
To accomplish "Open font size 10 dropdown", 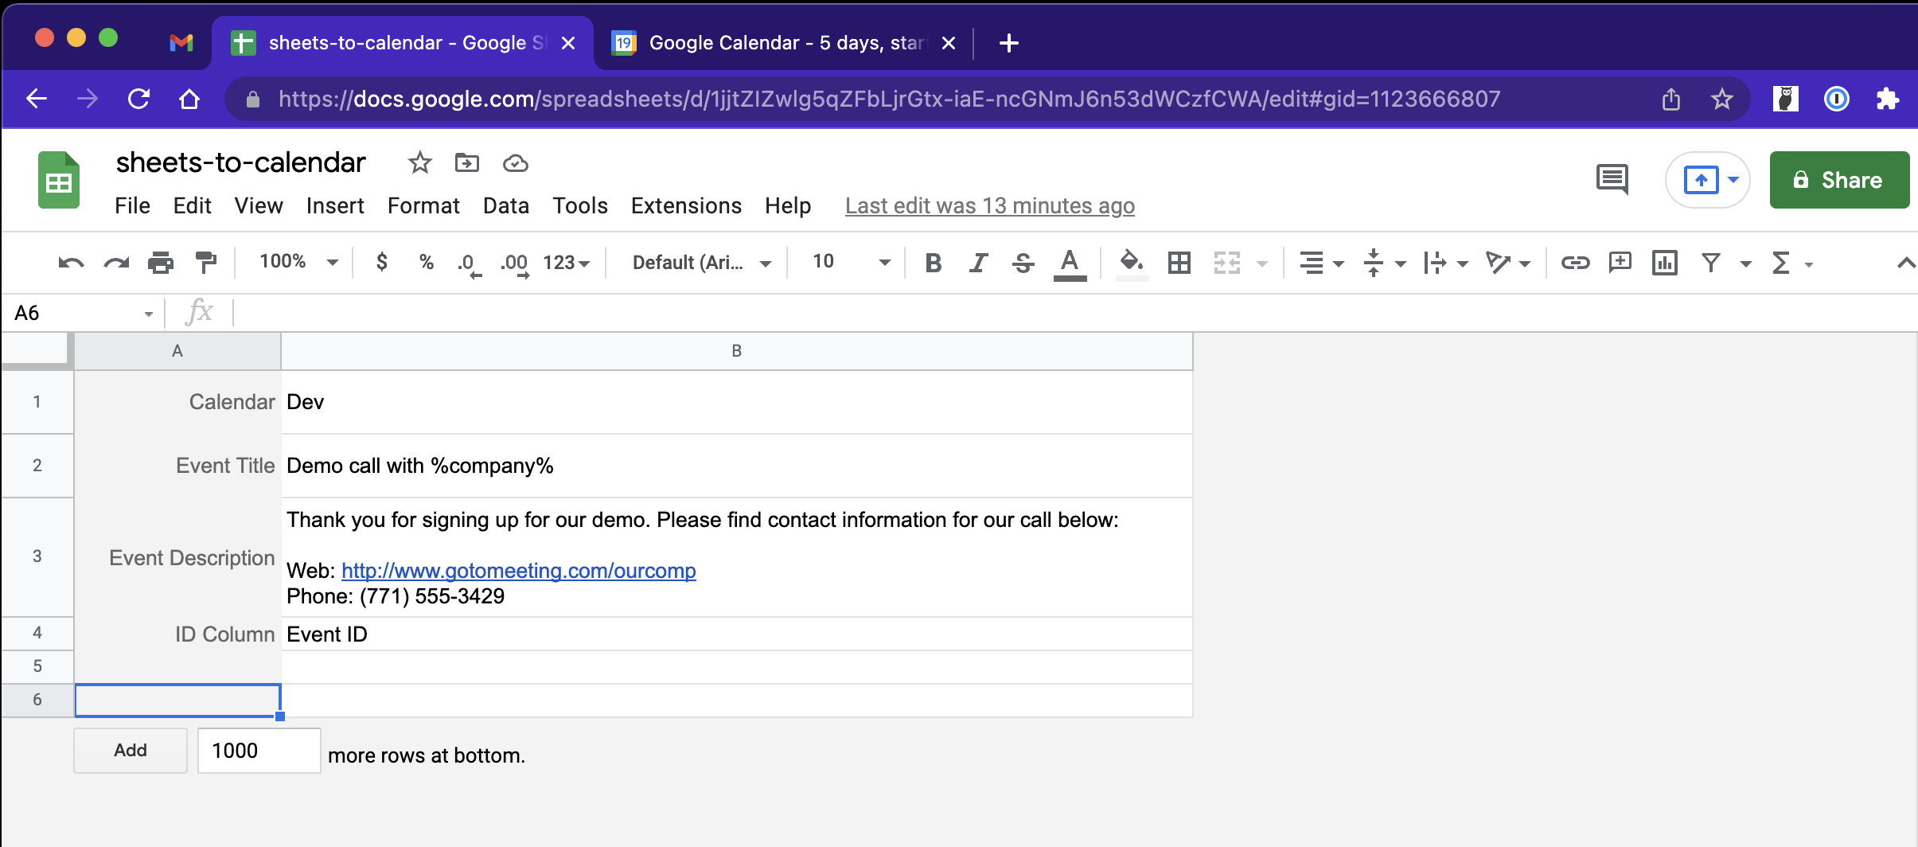I will pos(851,262).
